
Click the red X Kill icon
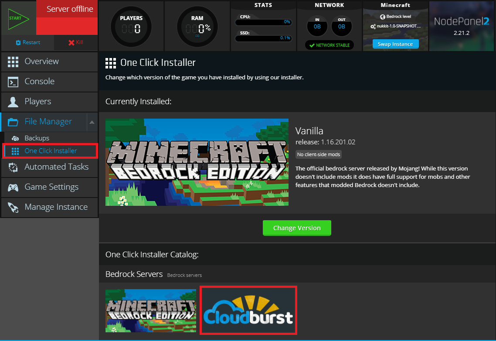71,42
